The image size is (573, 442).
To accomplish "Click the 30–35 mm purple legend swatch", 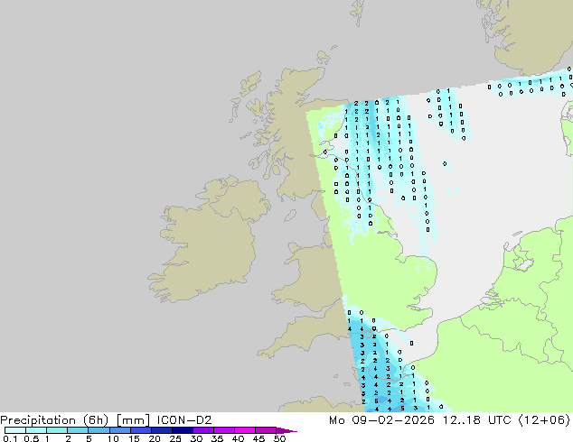I will click(x=203, y=430).
